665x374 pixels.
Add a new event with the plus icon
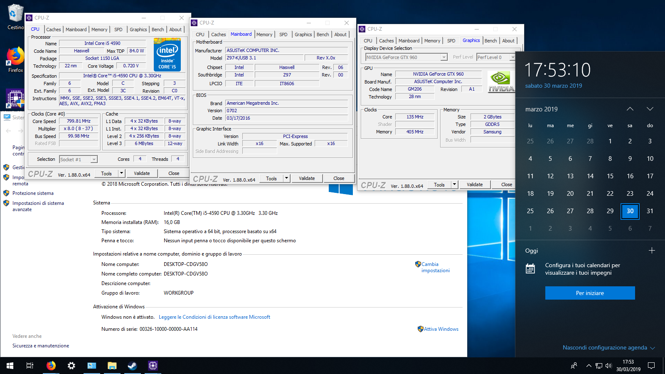click(x=652, y=251)
